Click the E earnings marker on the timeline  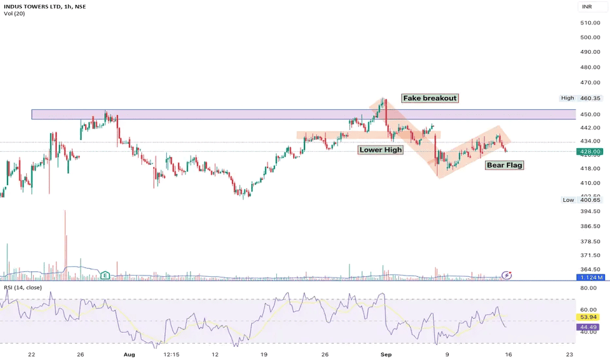pyautogui.click(x=105, y=275)
